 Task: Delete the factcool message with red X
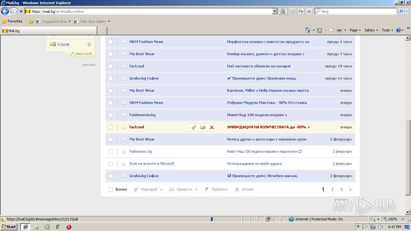coord(212,127)
